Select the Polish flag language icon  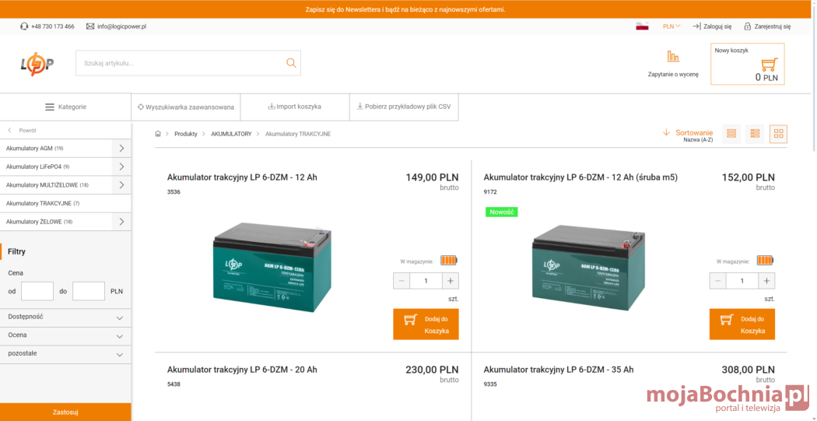(x=642, y=26)
